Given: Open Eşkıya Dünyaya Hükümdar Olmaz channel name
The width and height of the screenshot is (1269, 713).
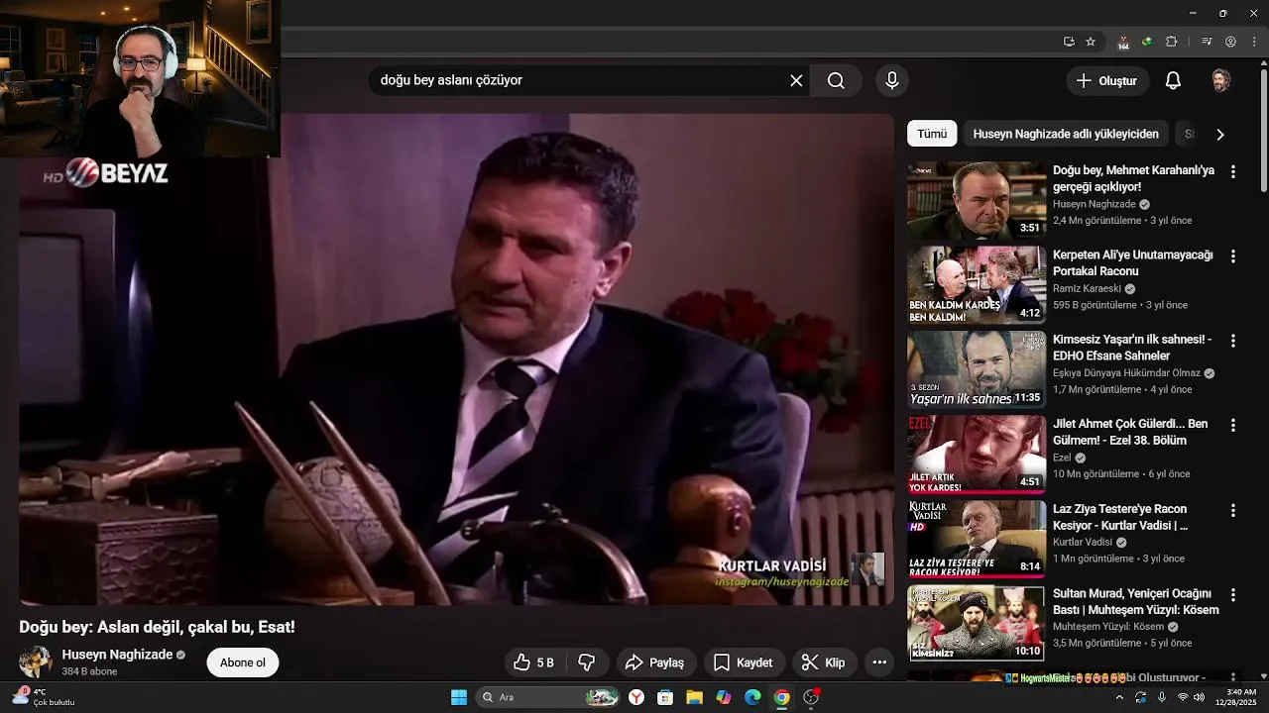Looking at the screenshot, I should [x=1126, y=373].
